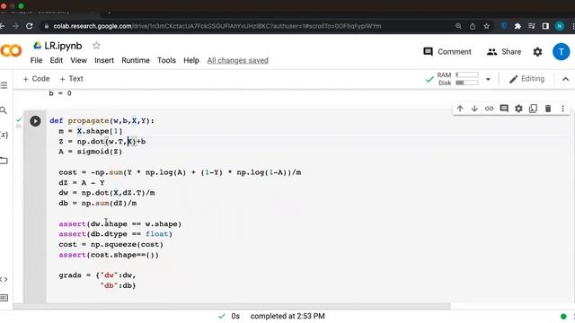
Task: Open browser profile N avatar
Action: pyautogui.click(x=560, y=26)
